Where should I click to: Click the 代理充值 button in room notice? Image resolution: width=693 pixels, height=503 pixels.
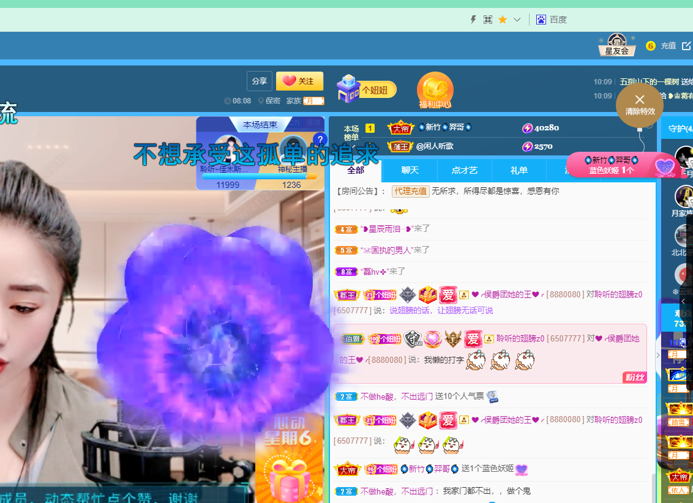411,191
